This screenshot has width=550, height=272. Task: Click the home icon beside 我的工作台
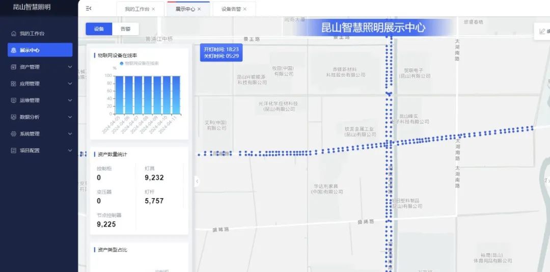coord(14,34)
